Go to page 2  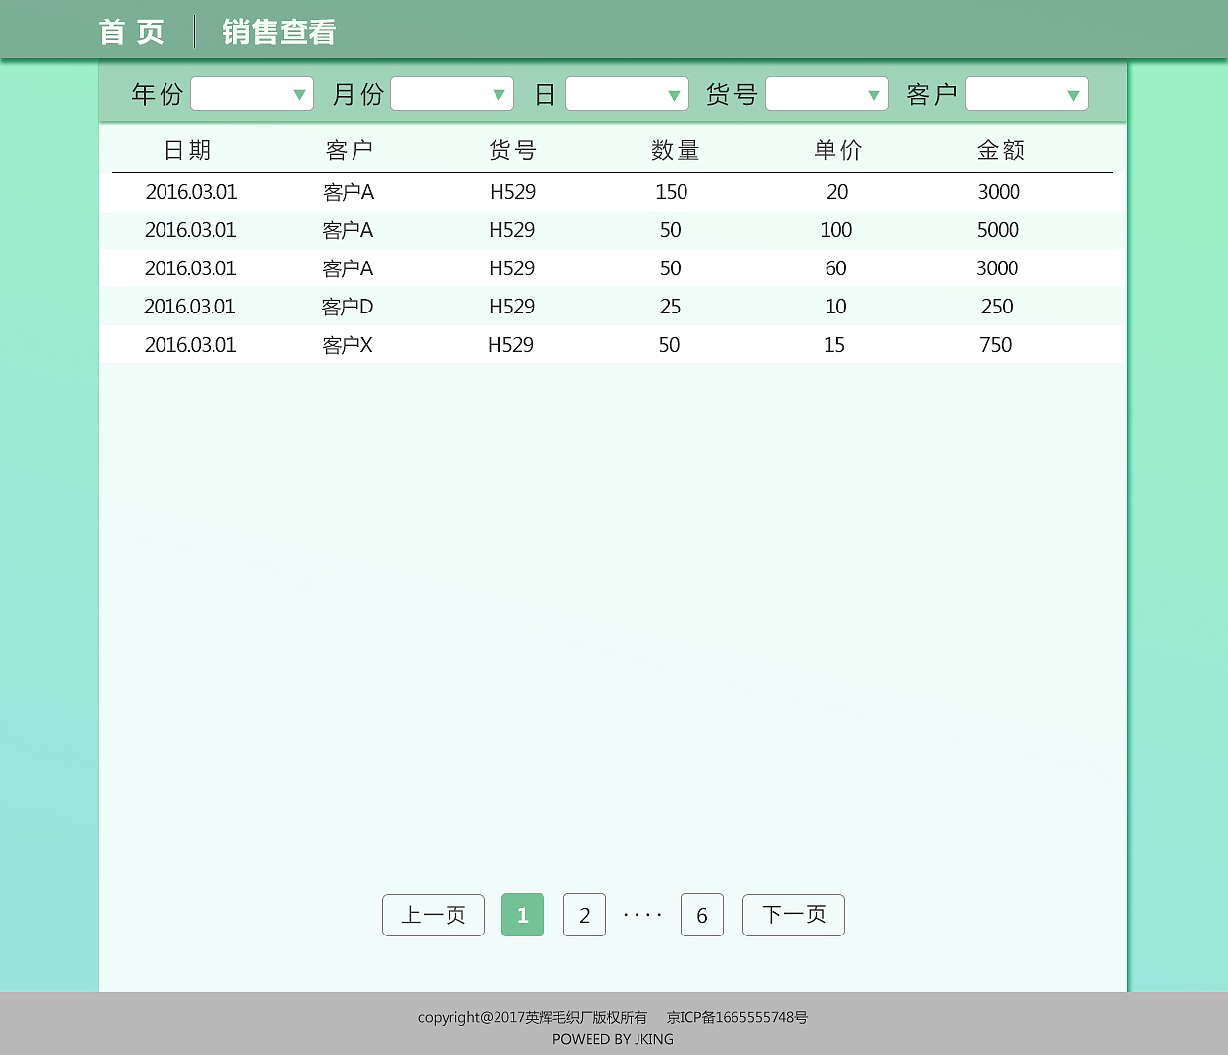click(585, 915)
